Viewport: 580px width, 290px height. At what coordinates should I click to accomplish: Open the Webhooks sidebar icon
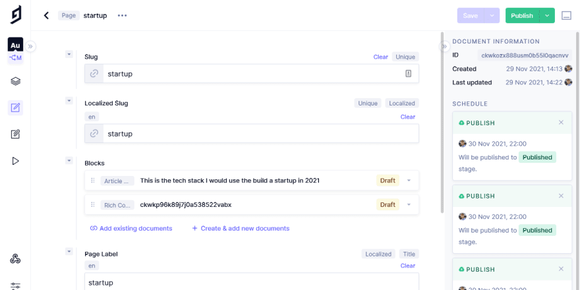(x=15, y=259)
